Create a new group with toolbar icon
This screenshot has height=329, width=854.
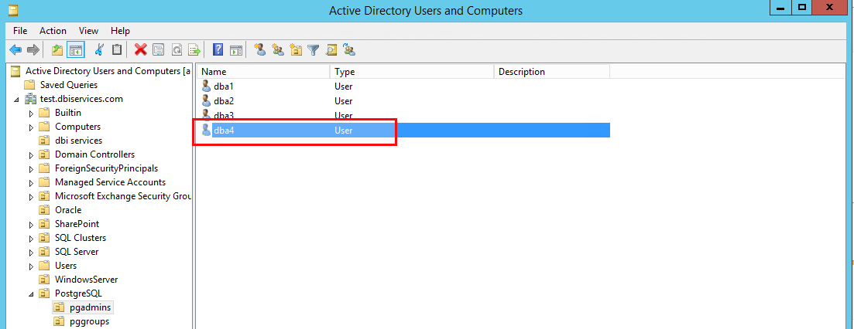(278, 50)
